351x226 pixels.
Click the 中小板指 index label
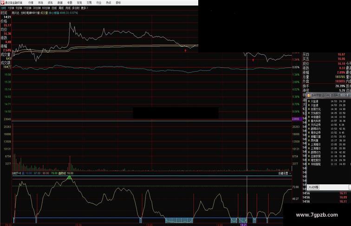coord(54,13)
